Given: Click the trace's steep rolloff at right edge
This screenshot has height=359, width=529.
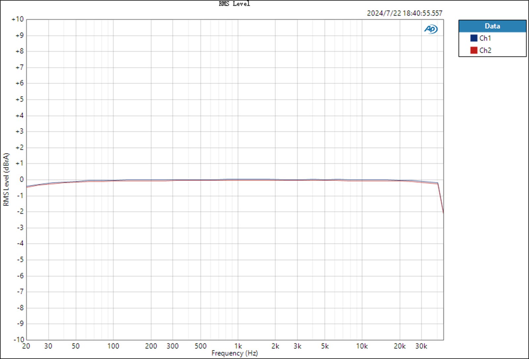Looking at the screenshot, I should [x=441, y=199].
